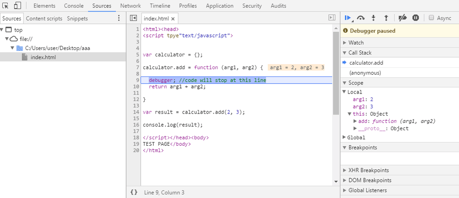Select the inspect element arrow icon
Screen dimensions: 459x198
6,5
